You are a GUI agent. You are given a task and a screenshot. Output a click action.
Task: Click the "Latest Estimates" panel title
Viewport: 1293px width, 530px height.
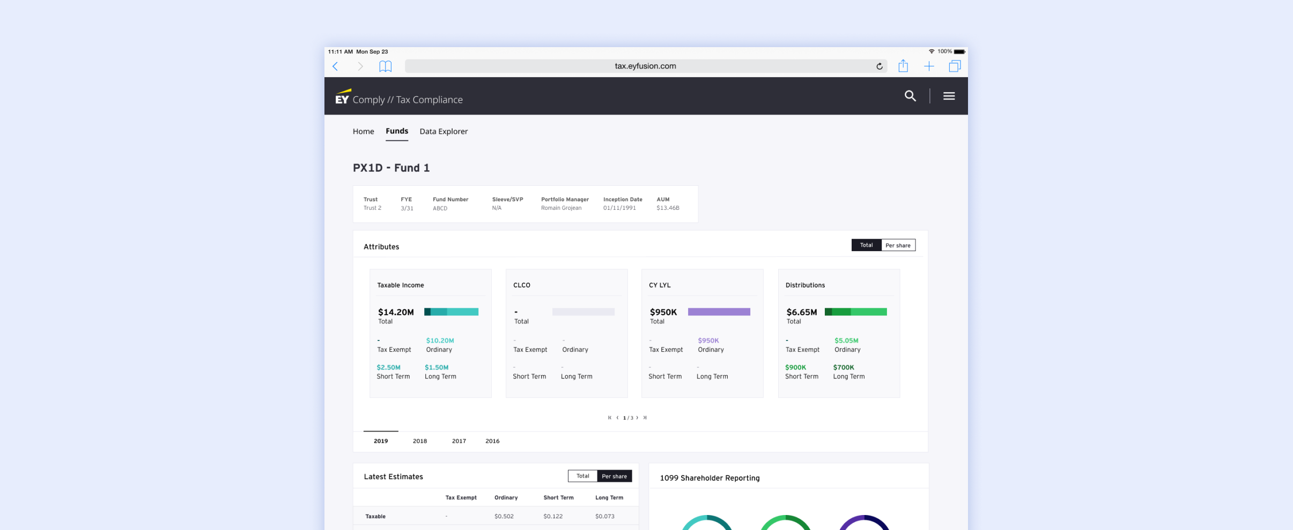[394, 477]
